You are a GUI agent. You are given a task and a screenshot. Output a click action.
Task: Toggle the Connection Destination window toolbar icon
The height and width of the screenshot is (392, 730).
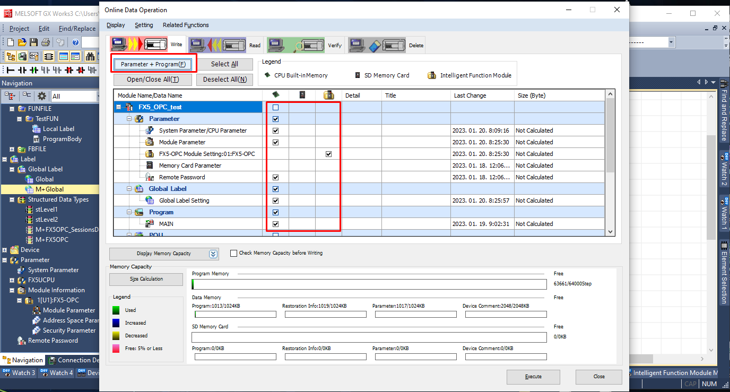[22, 56]
